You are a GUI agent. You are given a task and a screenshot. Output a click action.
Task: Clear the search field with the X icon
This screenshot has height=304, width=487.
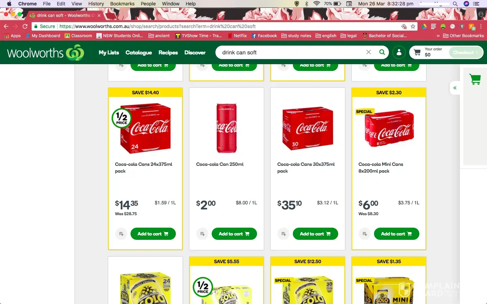pos(369,52)
